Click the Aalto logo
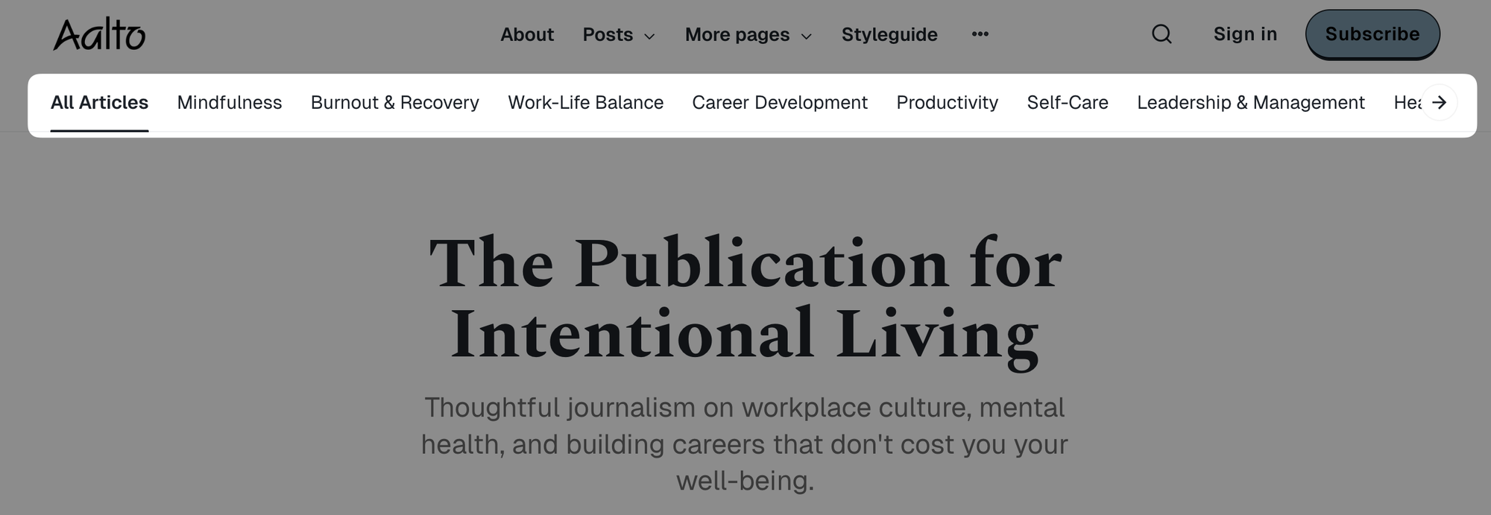This screenshot has height=515, width=1491. tap(99, 35)
